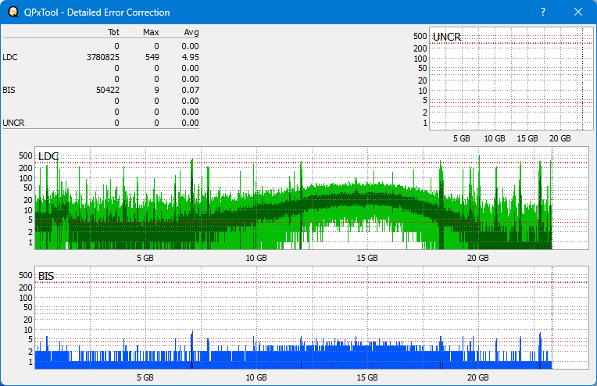Click the 20 GB axis label under BIS chart
Viewport: 597px width, 386px height.
477,377
